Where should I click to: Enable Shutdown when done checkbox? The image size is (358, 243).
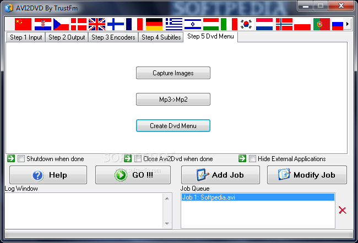21,159
